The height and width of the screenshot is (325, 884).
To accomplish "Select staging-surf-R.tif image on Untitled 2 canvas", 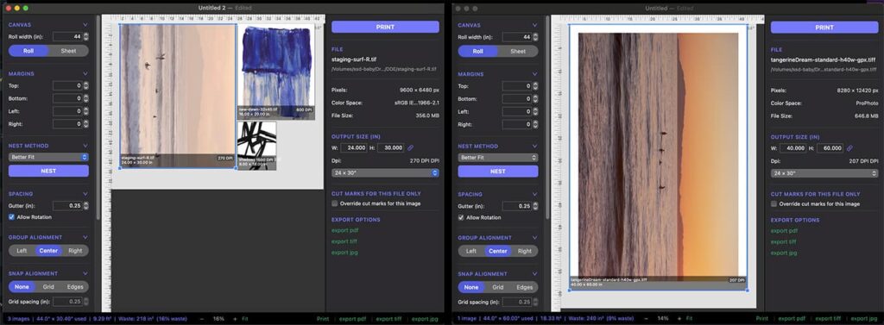I will pos(178,96).
